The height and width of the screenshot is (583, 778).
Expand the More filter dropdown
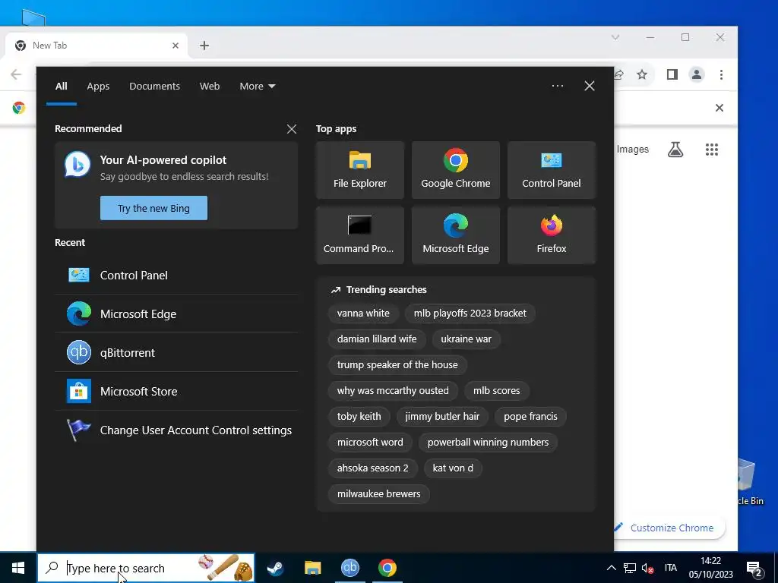pos(257,87)
